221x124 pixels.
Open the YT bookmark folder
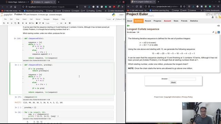[83, 11]
